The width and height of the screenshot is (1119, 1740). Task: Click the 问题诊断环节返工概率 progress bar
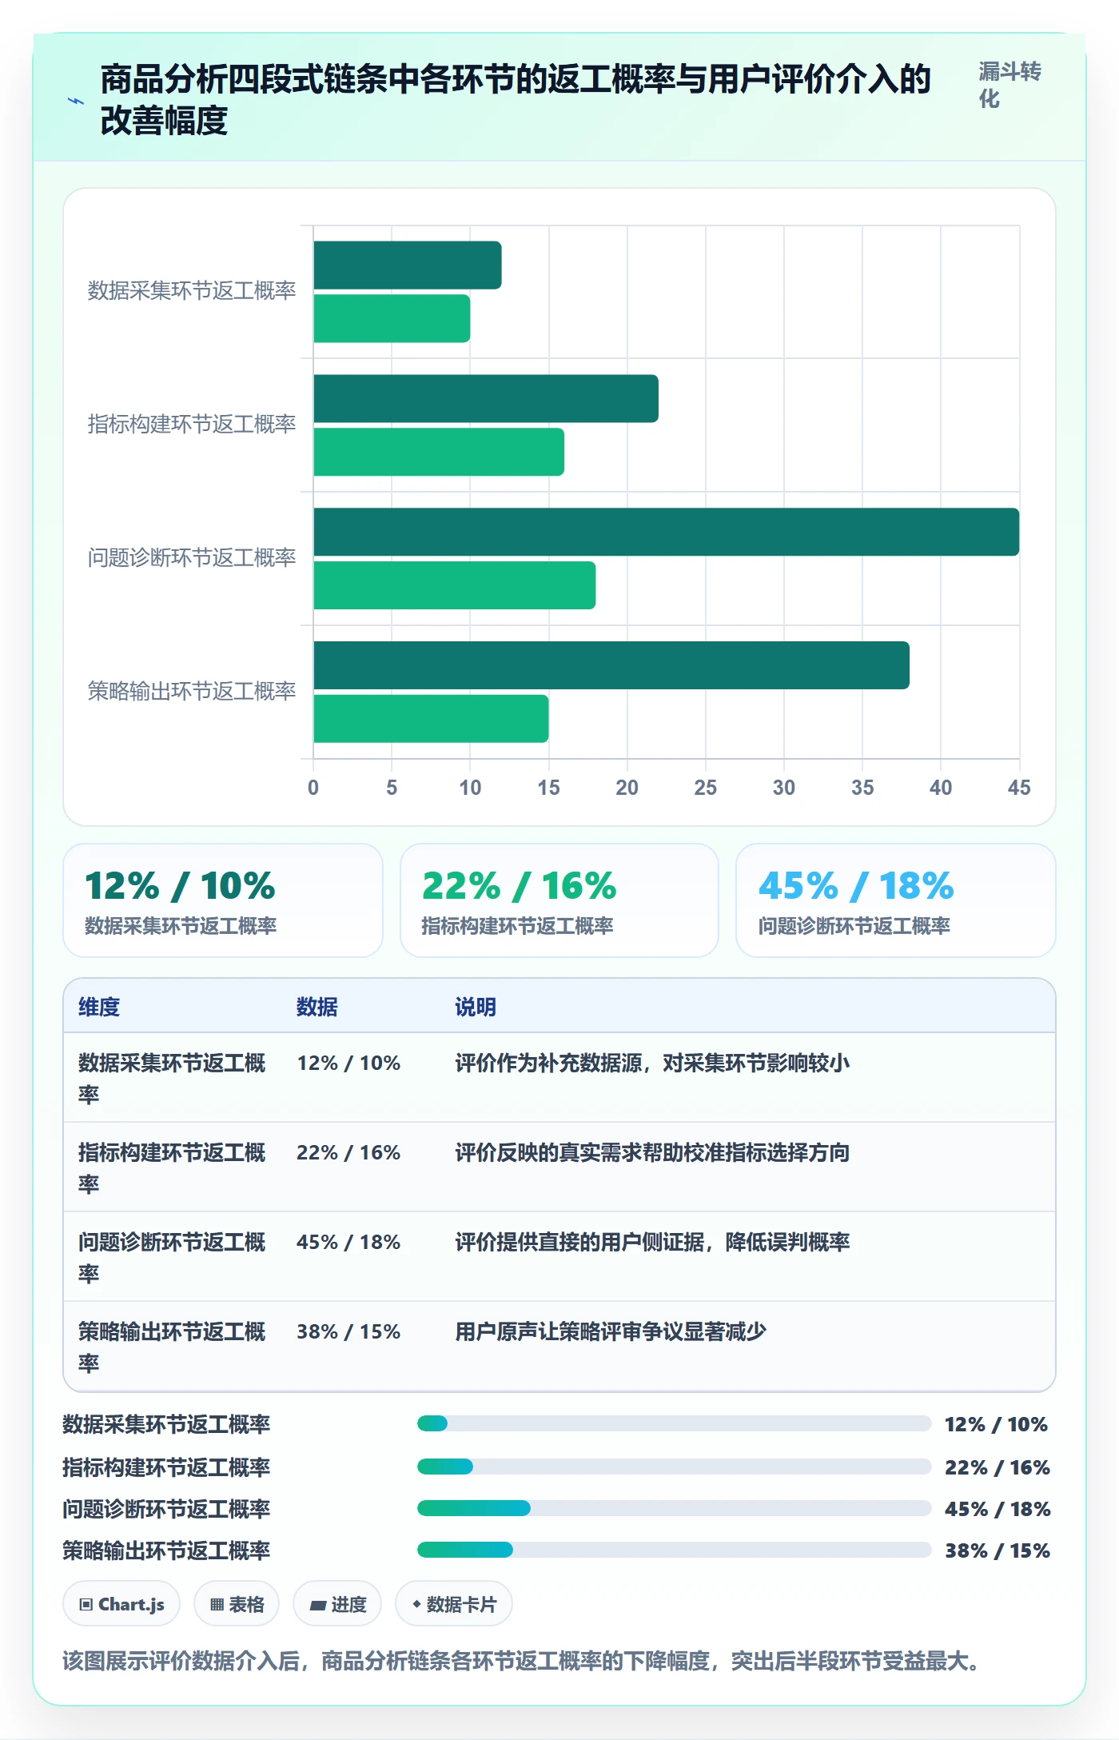(x=674, y=1508)
